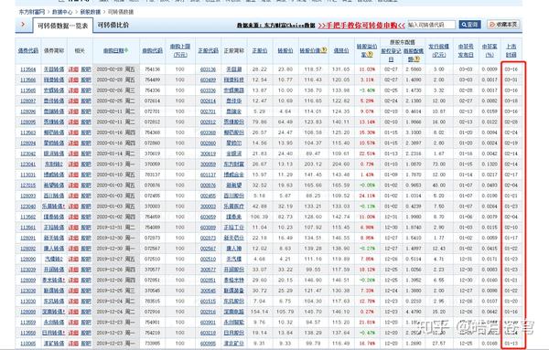Open stock code 603659 link
Screen dimensions: 549x350
pyautogui.click(x=208, y=217)
